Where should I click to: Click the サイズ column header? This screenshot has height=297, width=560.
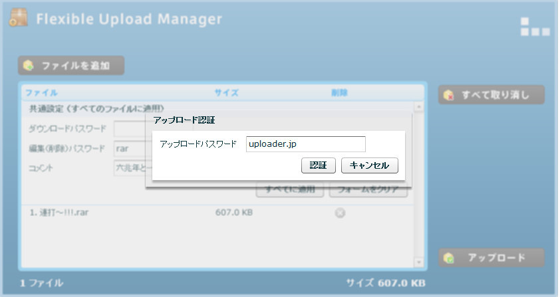226,93
